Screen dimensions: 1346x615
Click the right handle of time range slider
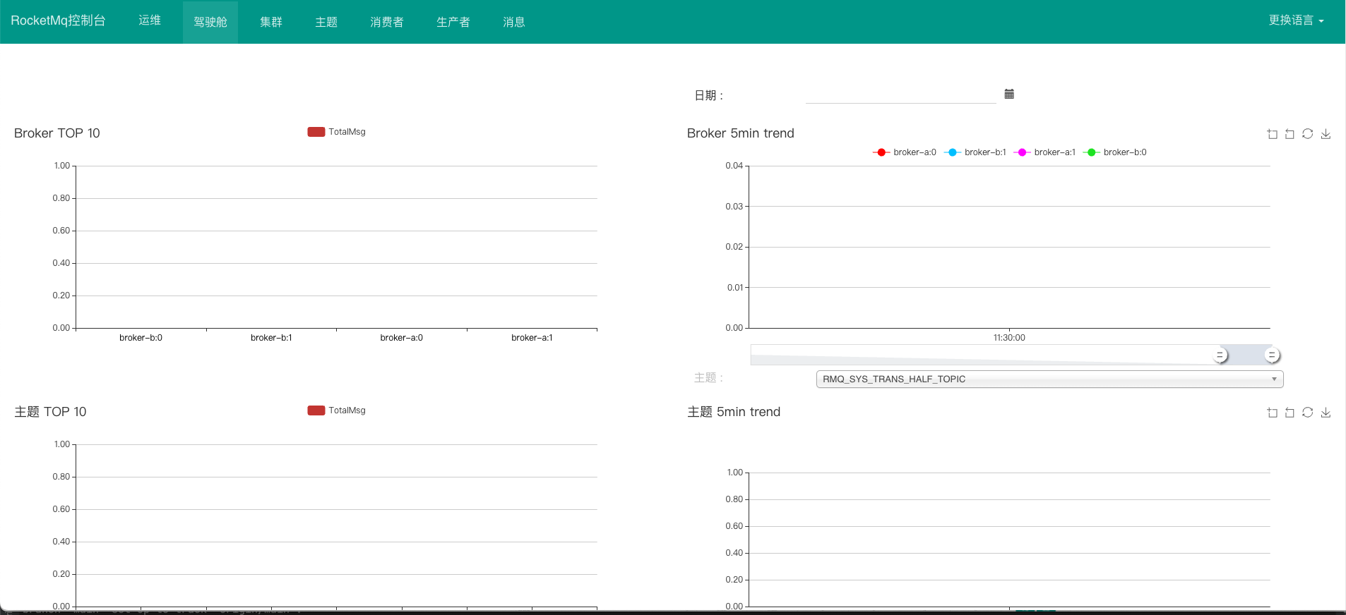pos(1272,355)
